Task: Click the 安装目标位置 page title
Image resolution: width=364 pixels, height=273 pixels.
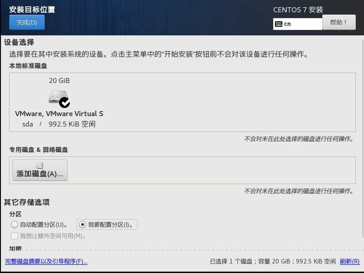Action: pos(32,10)
